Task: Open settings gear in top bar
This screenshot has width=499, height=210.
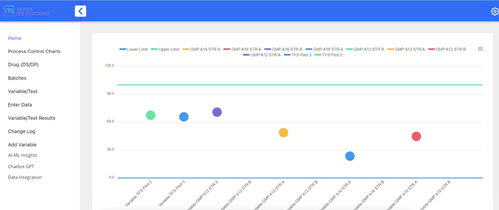Action: (x=495, y=11)
